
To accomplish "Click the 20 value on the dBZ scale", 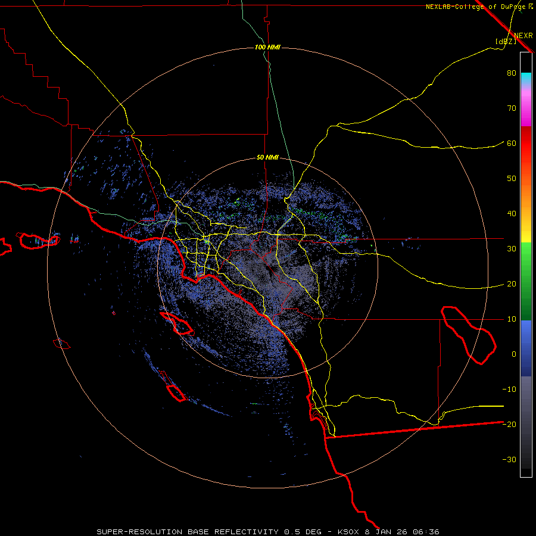I will [x=512, y=284].
